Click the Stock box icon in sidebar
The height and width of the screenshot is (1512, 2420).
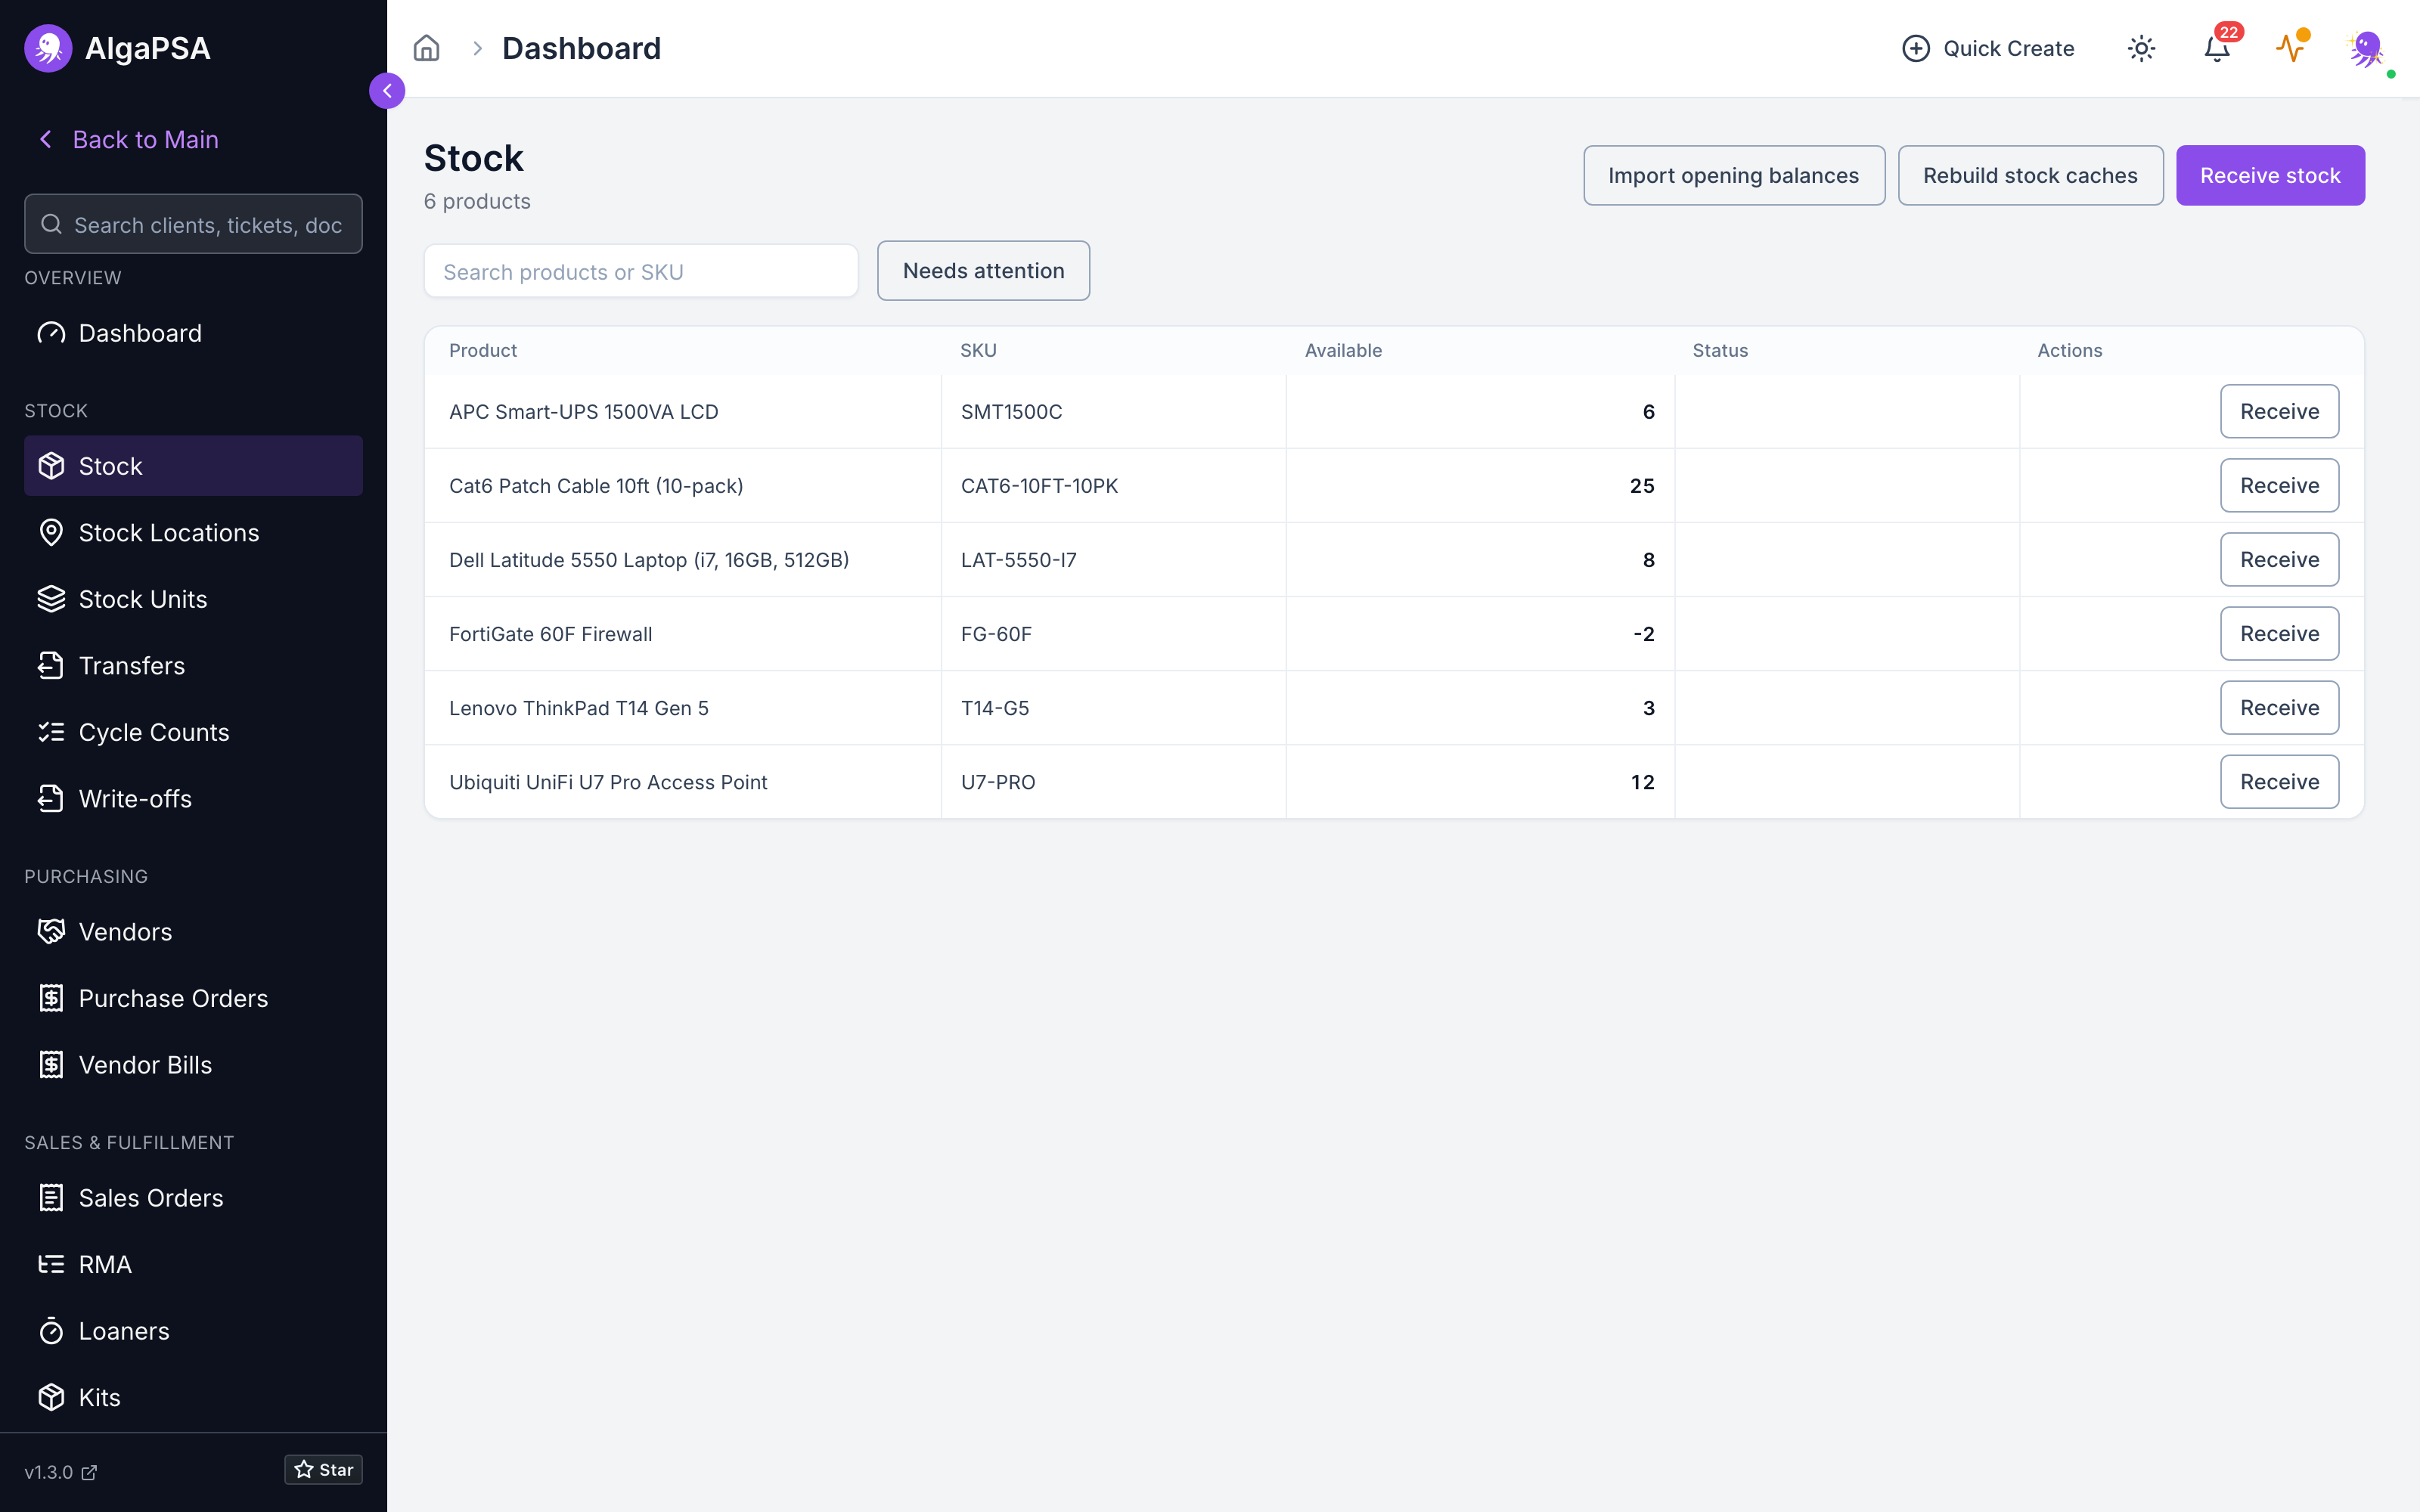tap(51, 466)
